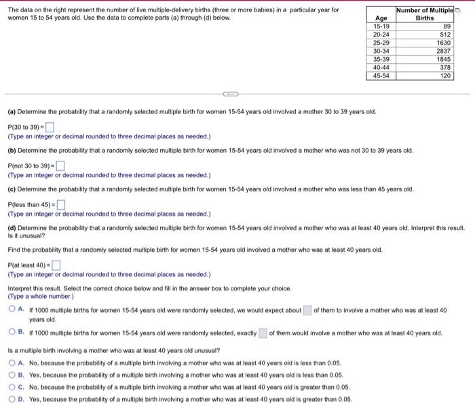Viewport: 475px width, 414px height.
Task: Click the 25-29 age row cell
Action: tap(381, 43)
